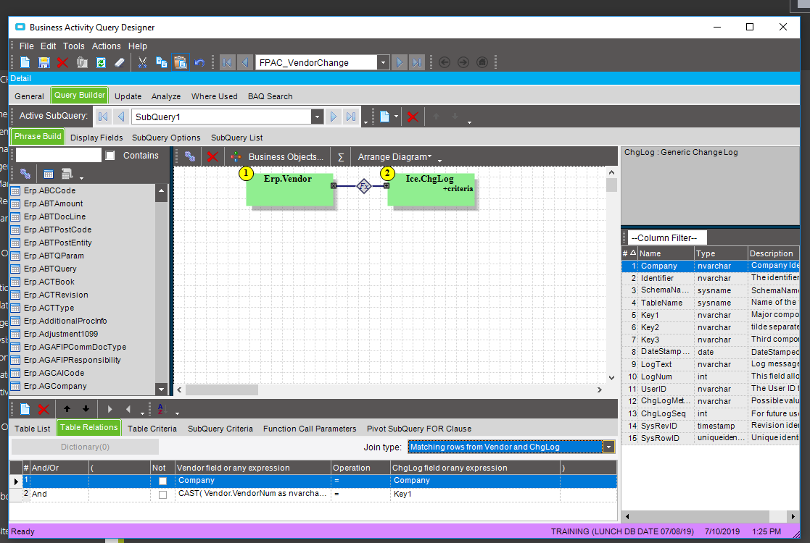The height and width of the screenshot is (543, 810).
Task: Click the diagram horizontal scrollbar thumb
Action: 222,390
